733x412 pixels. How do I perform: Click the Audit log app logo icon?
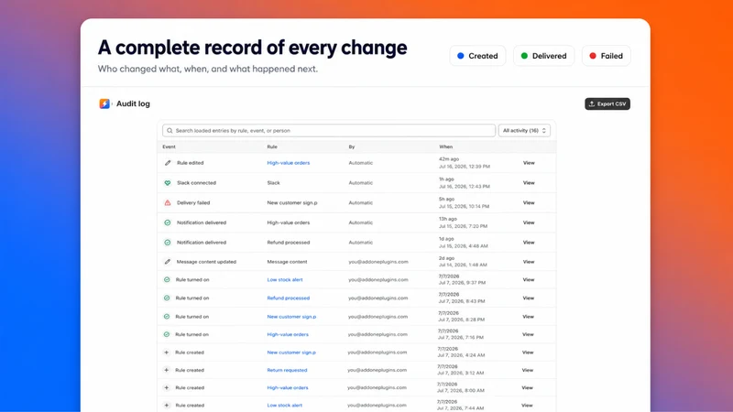(x=104, y=103)
